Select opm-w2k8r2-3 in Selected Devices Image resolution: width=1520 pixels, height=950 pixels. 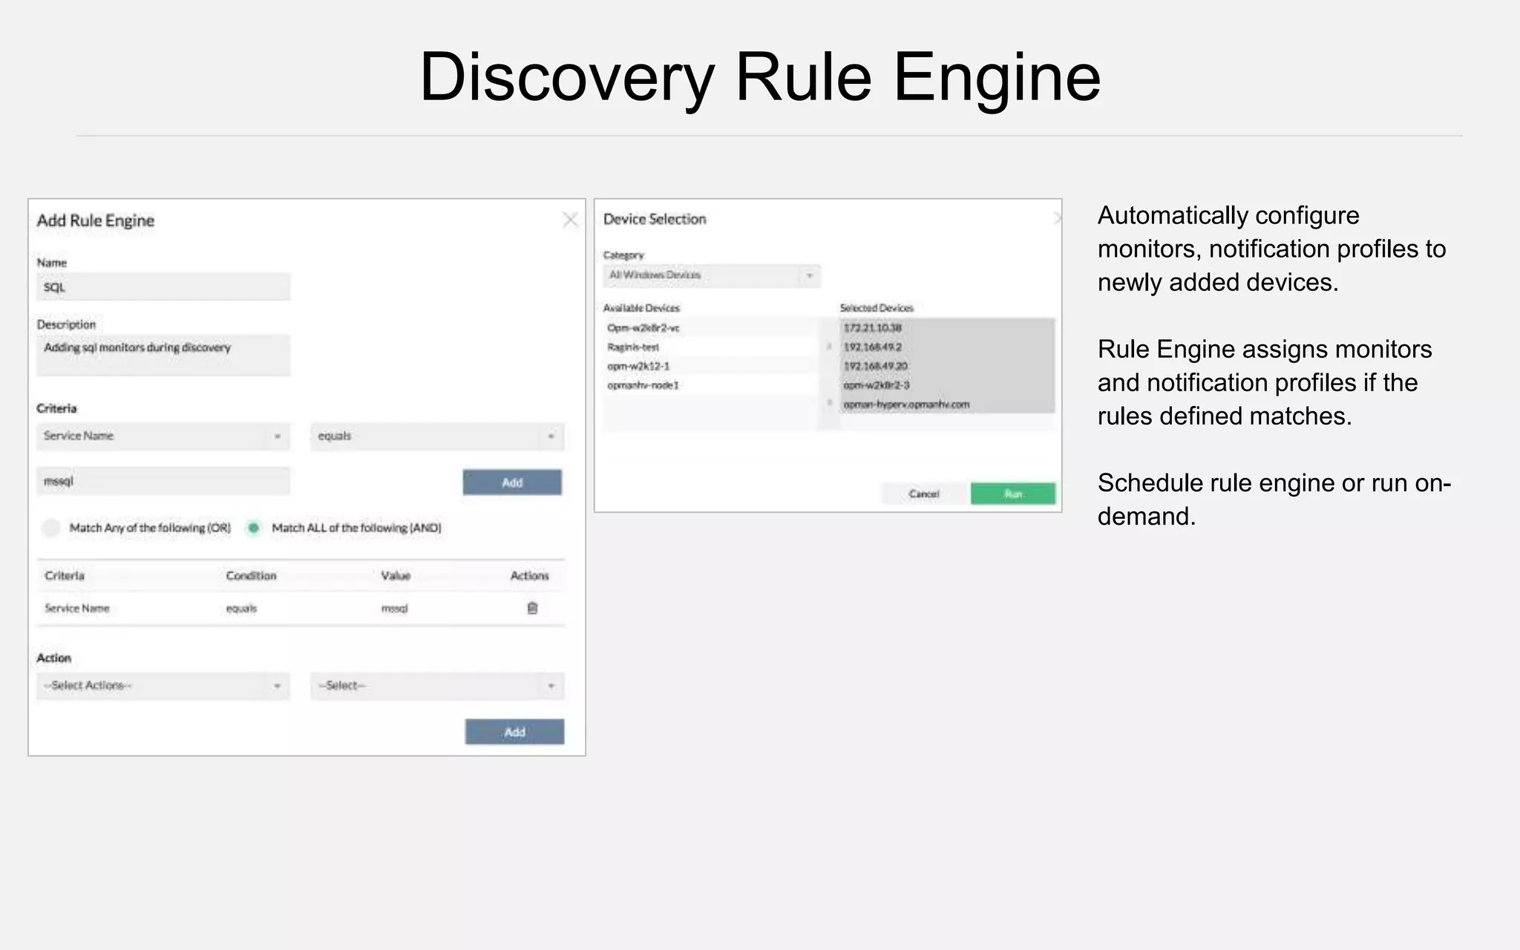pos(877,385)
